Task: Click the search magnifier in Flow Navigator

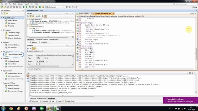Action: [x=2, y=13]
